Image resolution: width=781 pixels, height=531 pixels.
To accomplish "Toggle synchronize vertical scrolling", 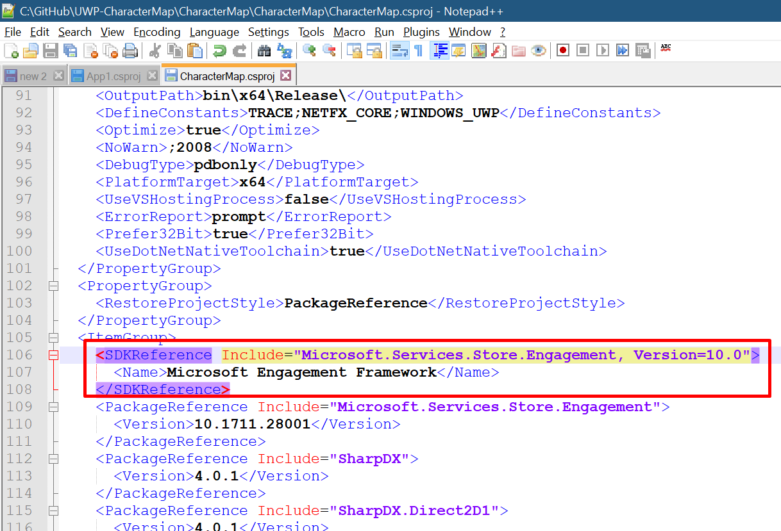I will tap(354, 51).
